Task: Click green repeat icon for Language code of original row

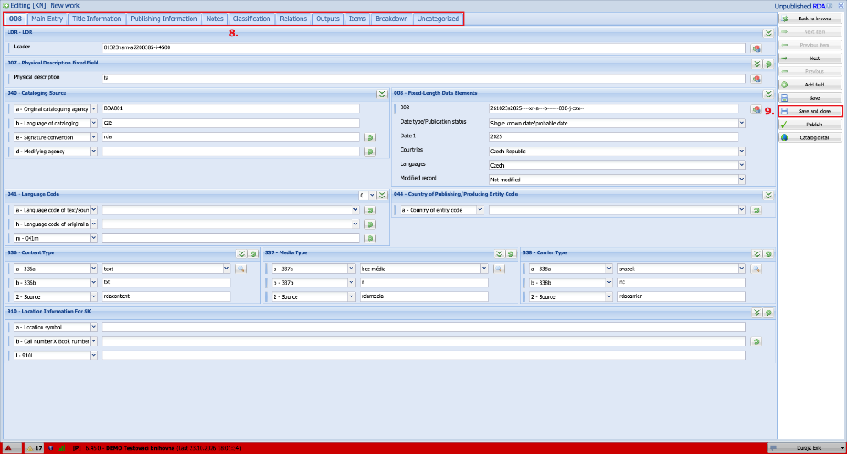Action: click(x=370, y=224)
